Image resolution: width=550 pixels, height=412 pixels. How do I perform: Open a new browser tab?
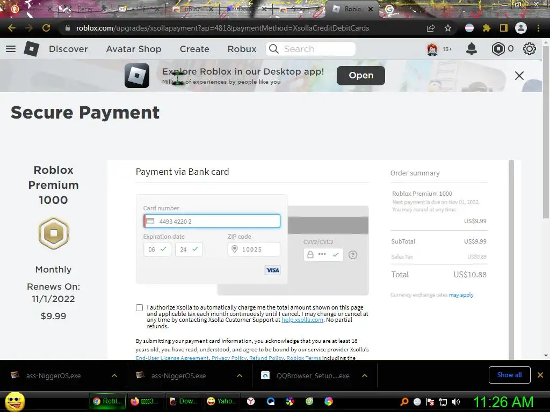click(444, 9)
